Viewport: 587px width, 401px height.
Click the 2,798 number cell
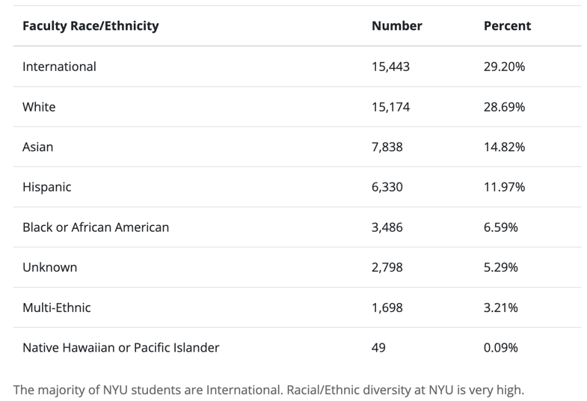pyautogui.click(x=387, y=268)
